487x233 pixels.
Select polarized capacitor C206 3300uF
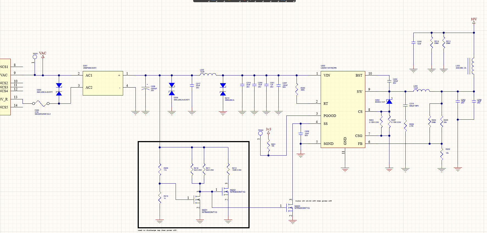[145, 88]
